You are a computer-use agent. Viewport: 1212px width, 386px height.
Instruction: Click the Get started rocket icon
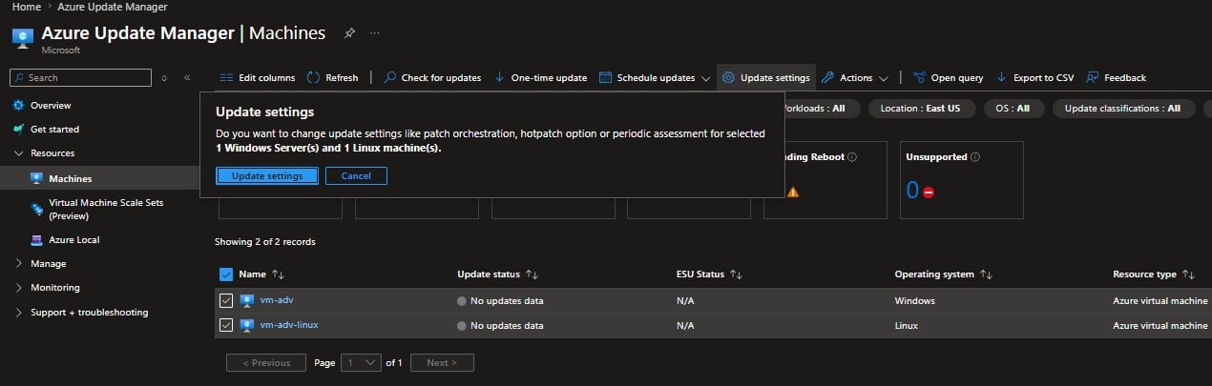coord(19,129)
